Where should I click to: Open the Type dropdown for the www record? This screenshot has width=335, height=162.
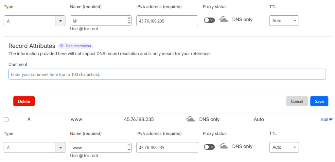pos(34,147)
